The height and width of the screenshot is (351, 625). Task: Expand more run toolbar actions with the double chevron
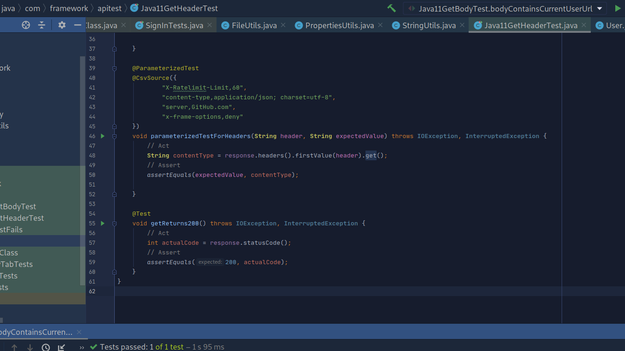point(82,347)
